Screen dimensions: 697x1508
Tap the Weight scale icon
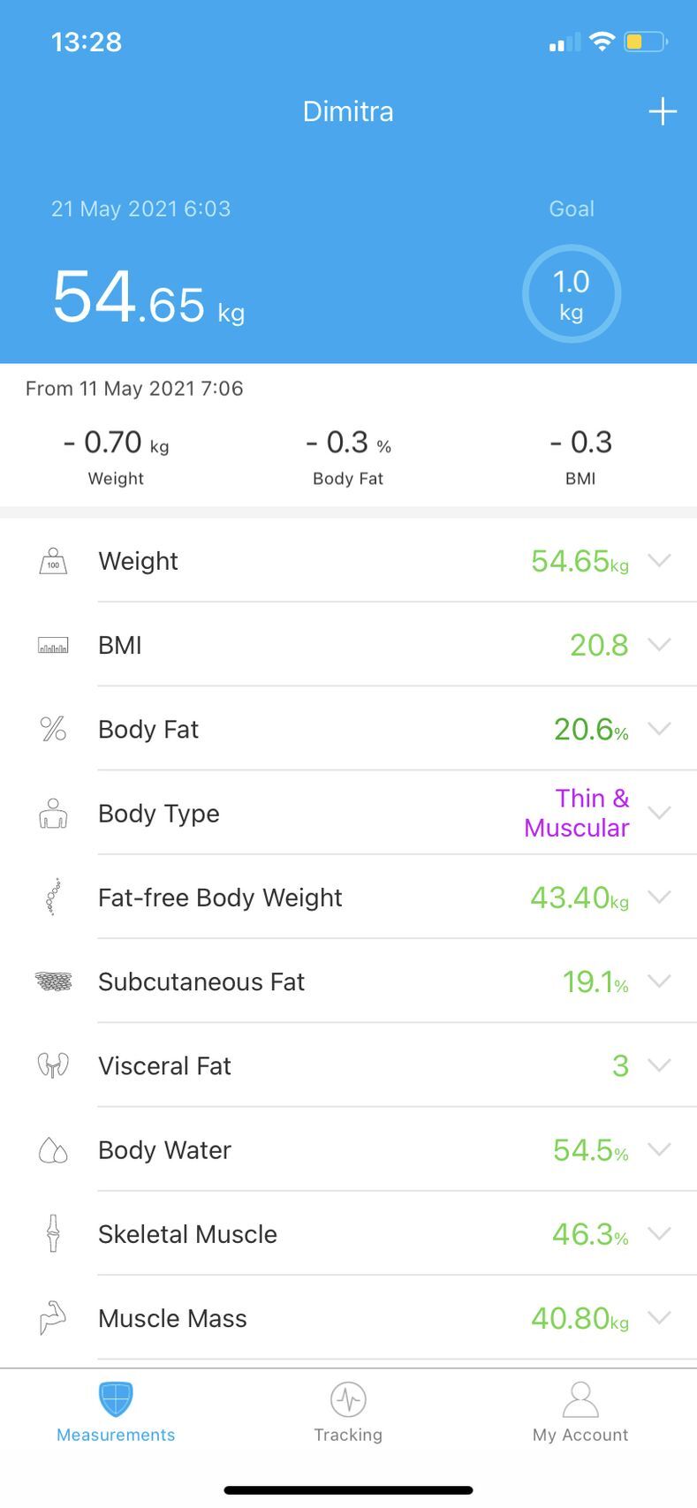point(53,561)
